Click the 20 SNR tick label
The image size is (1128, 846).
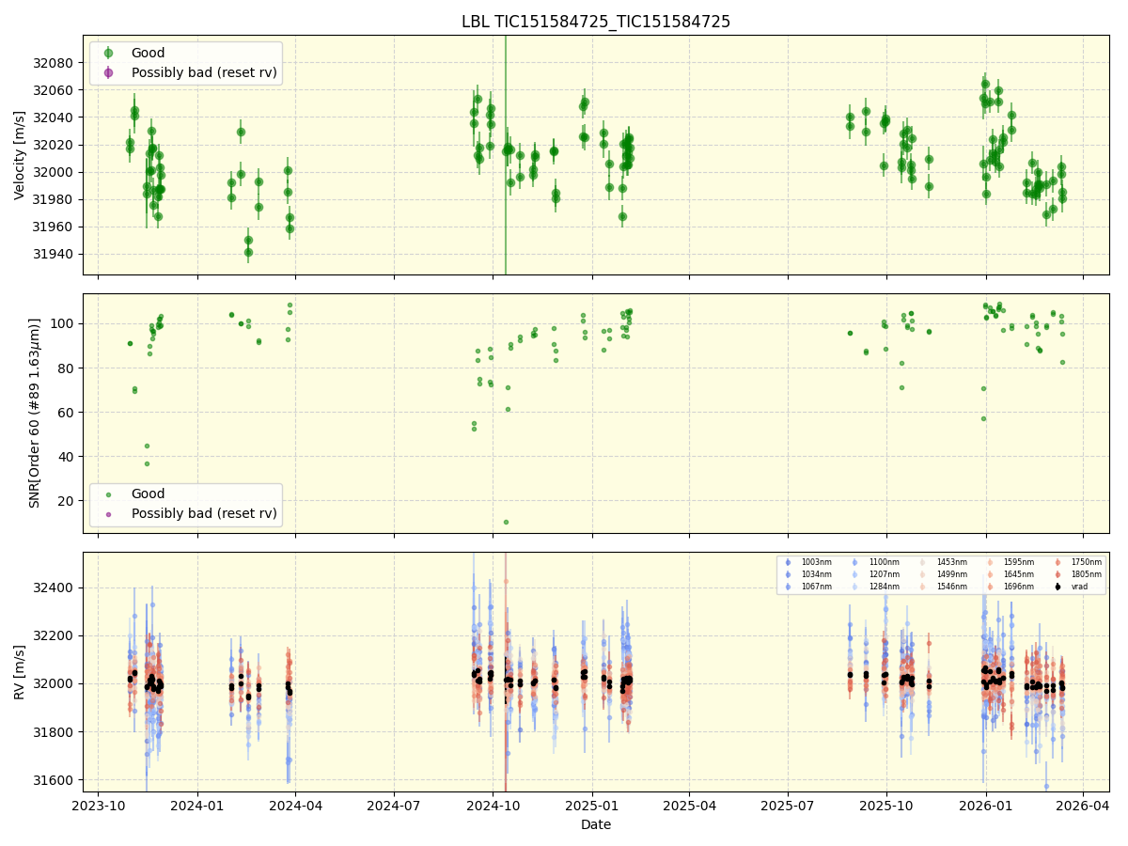click(x=66, y=500)
